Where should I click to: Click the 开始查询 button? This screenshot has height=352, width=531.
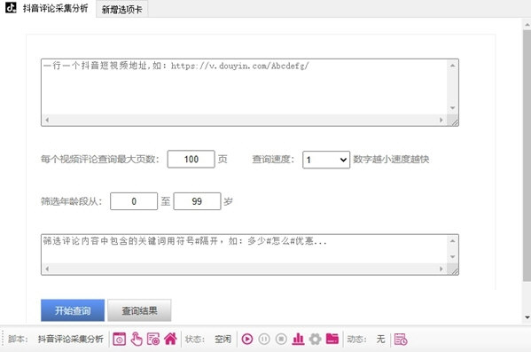73,310
